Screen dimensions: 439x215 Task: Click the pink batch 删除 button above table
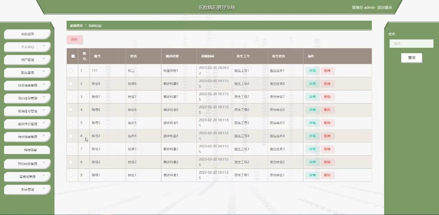pyautogui.click(x=74, y=39)
